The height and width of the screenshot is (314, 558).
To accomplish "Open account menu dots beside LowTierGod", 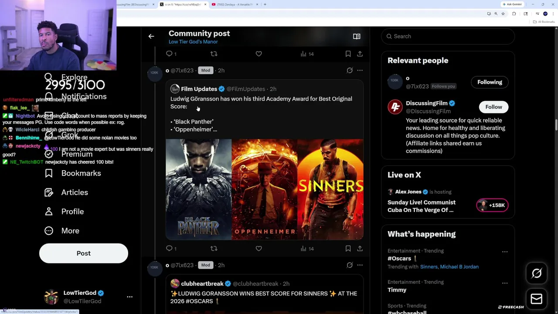I will click(129, 297).
